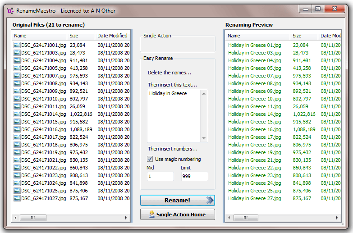Image resolution: width=353 pixels, height=233 pixels.
Task: Click the Rename! button
Action: click(x=177, y=201)
